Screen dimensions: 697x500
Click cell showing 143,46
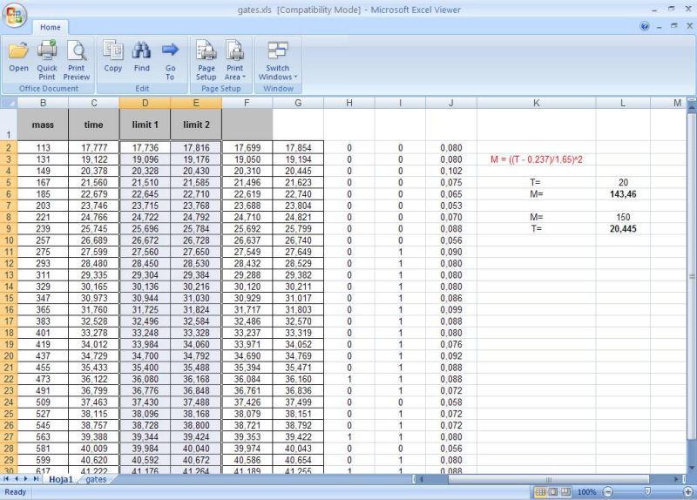[x=623, y=194]
